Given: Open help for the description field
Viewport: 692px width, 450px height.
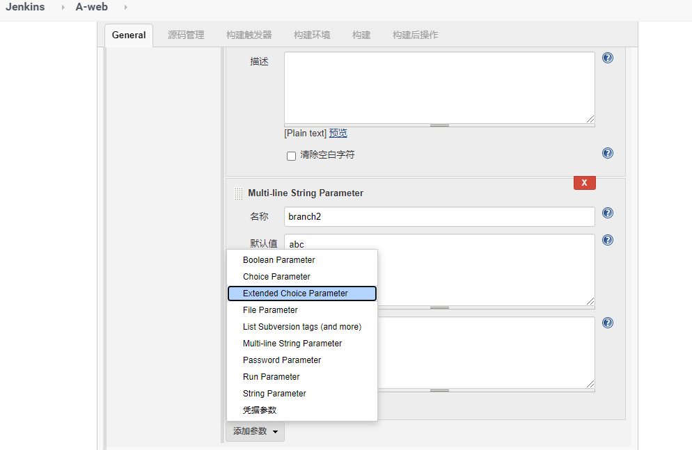Looking at the screenshot, I should coord(607,58).
